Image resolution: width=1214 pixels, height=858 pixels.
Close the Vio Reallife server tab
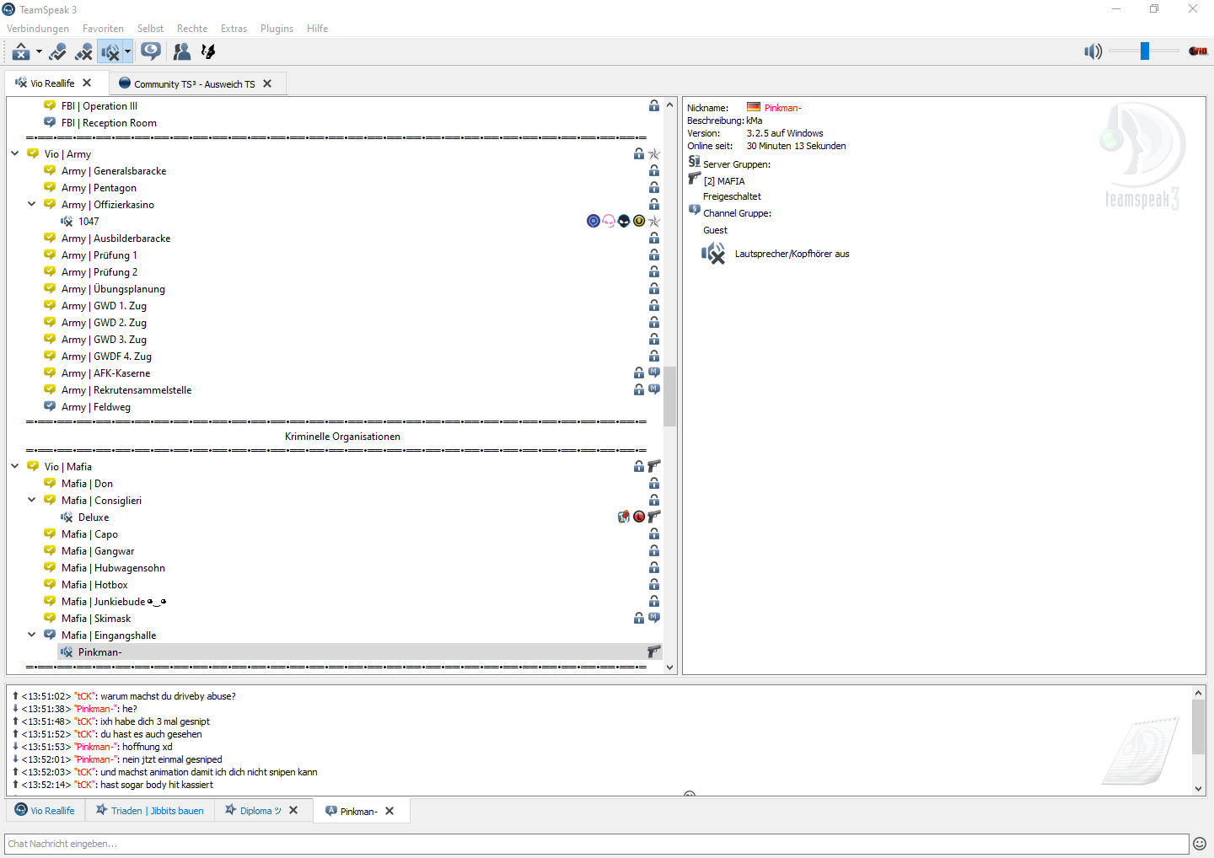[x=87, y=83]
